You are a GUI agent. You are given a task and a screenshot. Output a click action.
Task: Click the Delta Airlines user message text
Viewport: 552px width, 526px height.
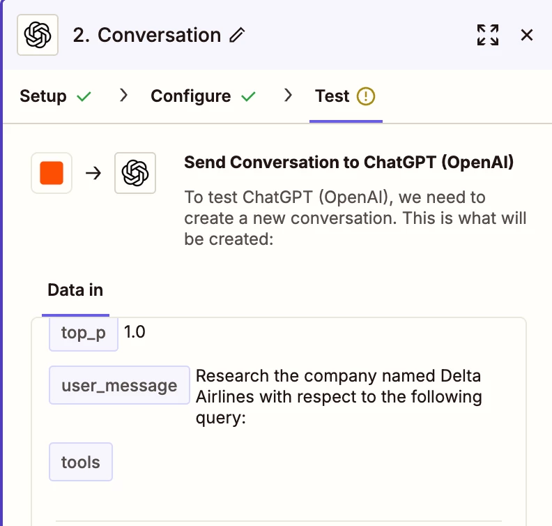(x=339, y=397)
